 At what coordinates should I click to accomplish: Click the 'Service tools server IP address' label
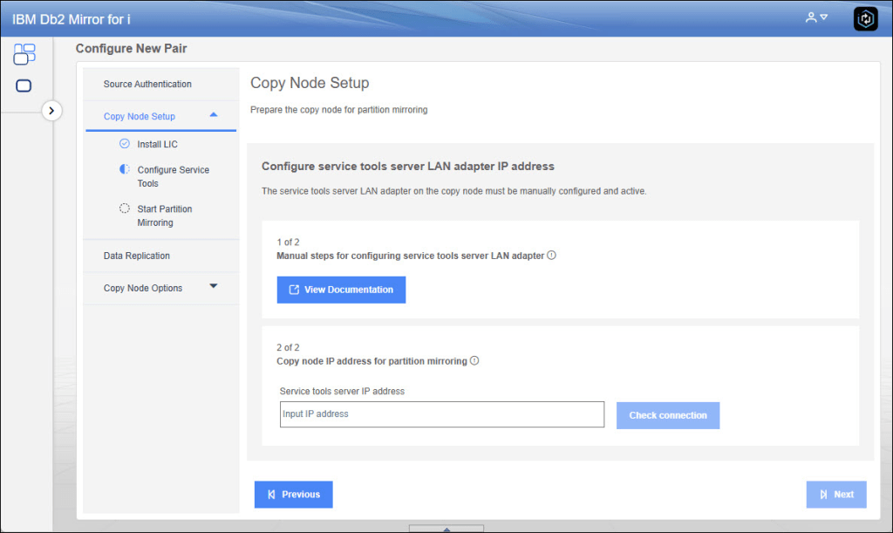[342, 391]
